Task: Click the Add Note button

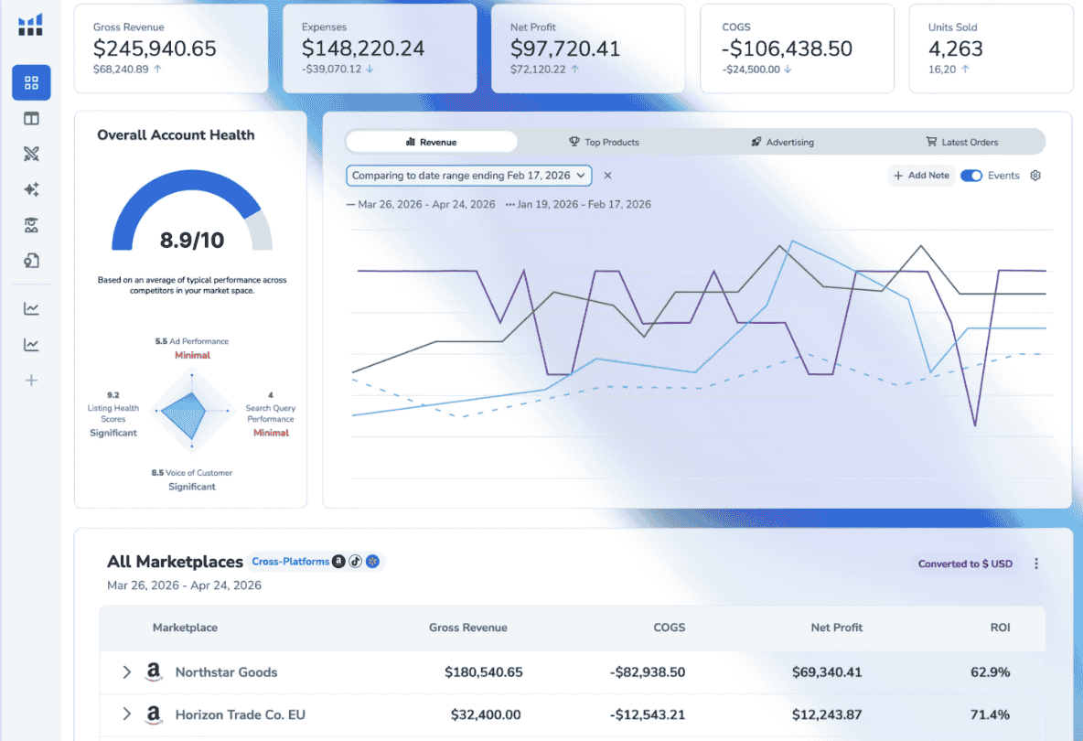Action: [x=921, y=176]
